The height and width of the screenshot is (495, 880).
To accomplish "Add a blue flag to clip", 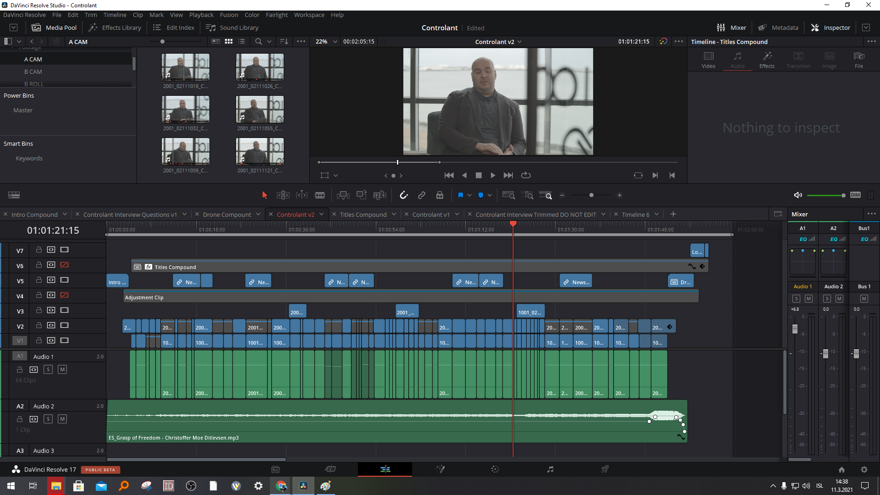I will (x=460, y=195).
